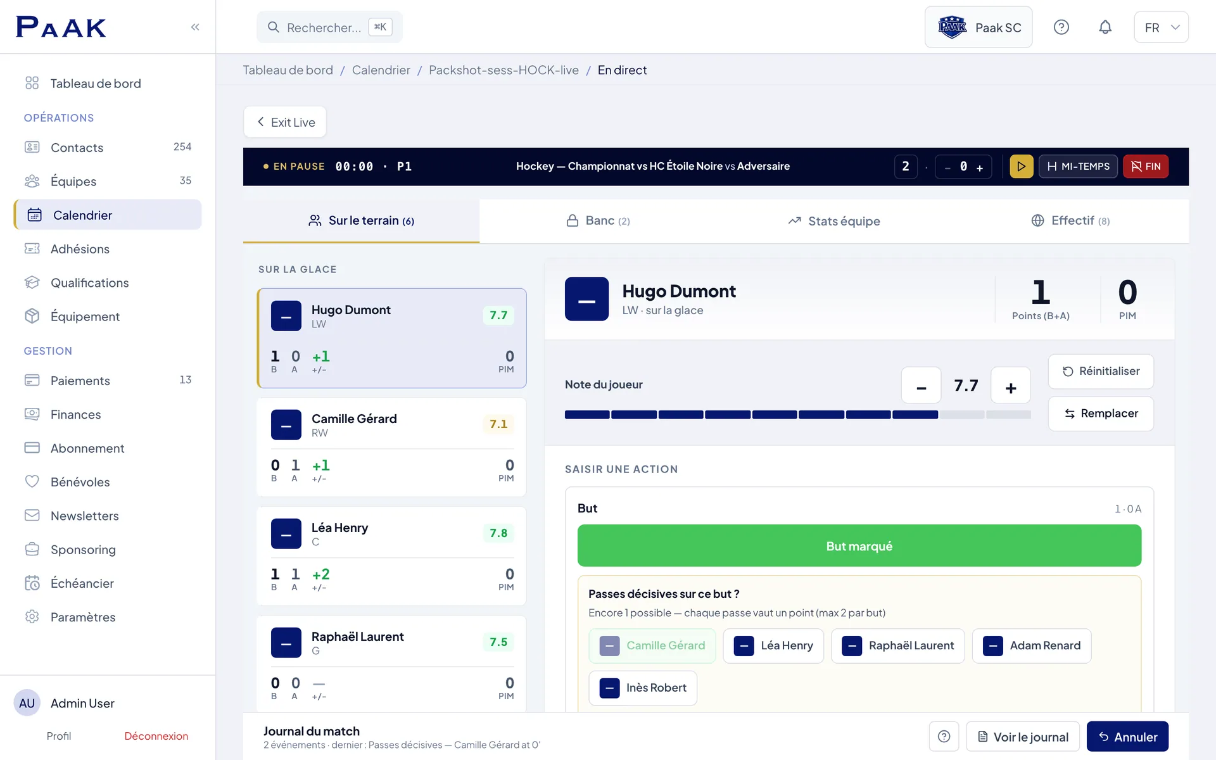Open Calendrier in sidebar
Image resolution: width=1216 pixels, height=760 pixels.
click(x=108, y=215)
